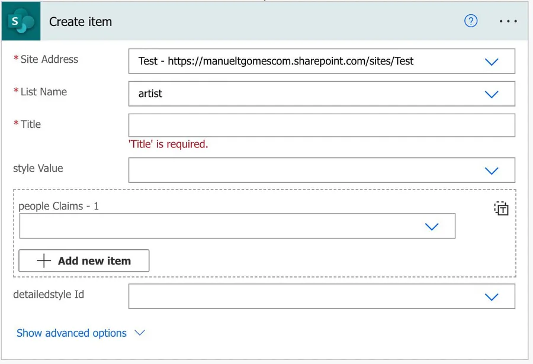Open the people Claims - 1 dropdown arrow

(x=432, y=227)
